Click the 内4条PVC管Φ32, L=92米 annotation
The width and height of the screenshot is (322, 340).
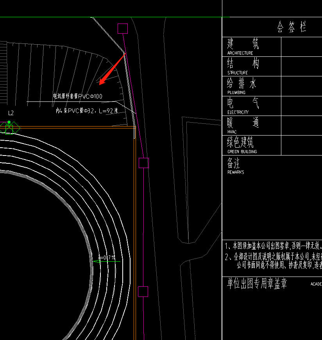coord(87,110)
